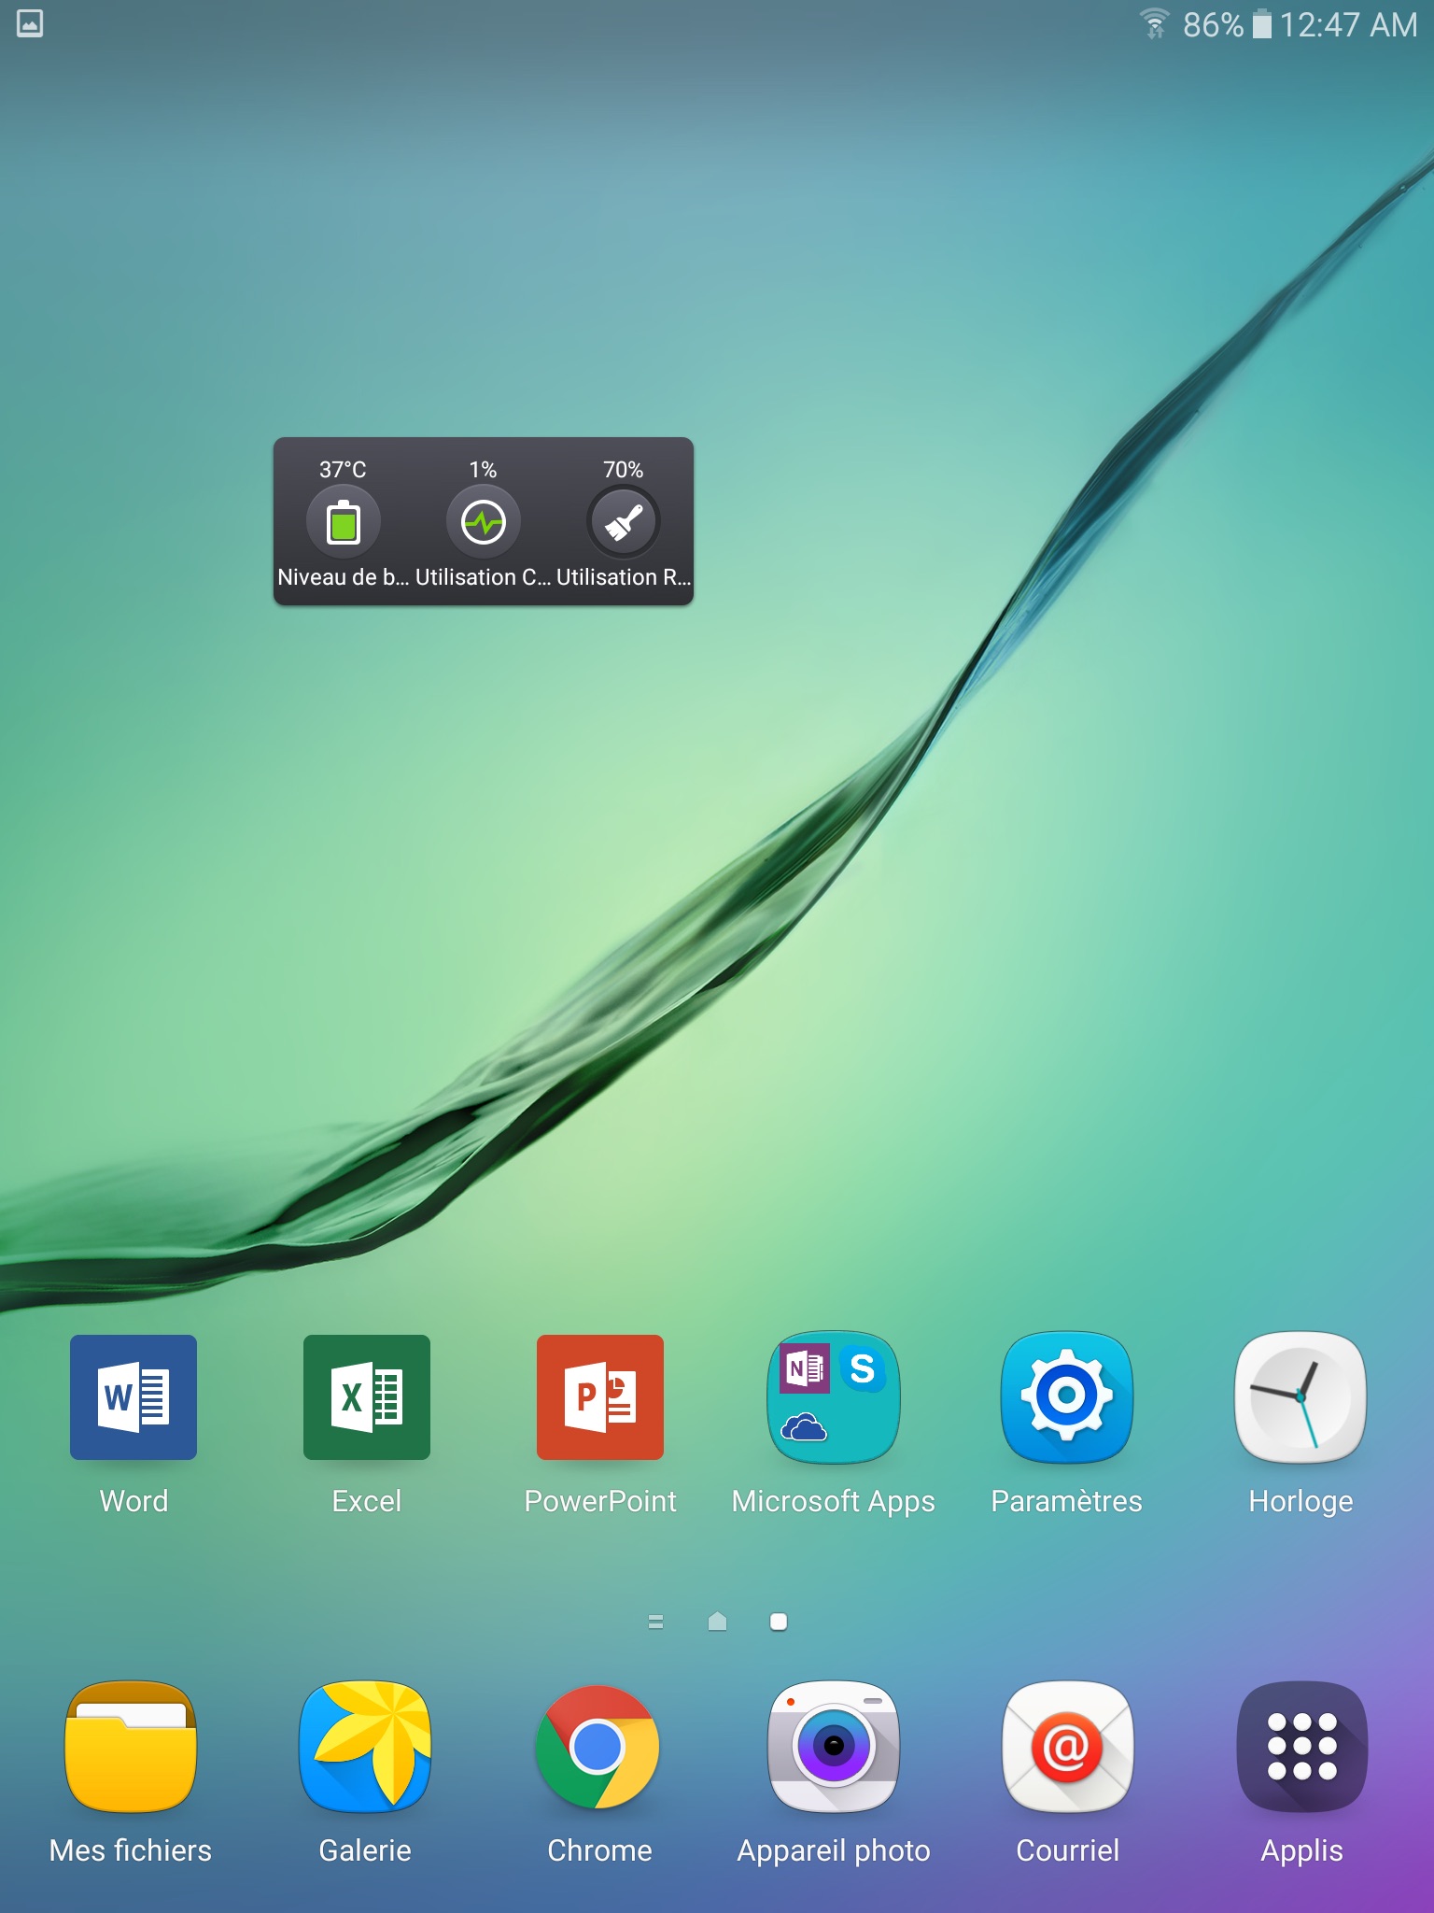
Task: Tap the clock showing 12:47 AM
Action: (1347, 25)
